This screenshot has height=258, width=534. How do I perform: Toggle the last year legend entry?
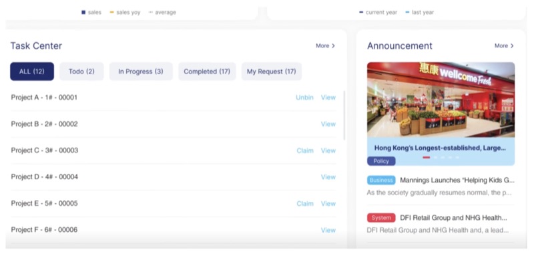click(x=420, y=12)
